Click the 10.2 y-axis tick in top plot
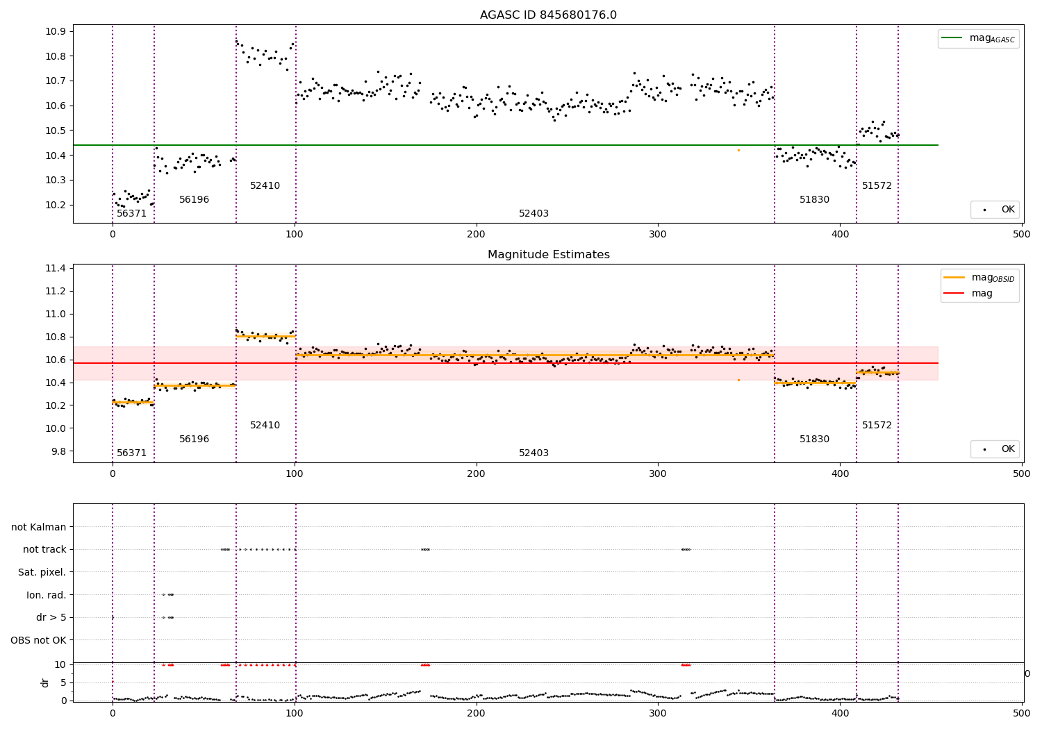Screen dimensions: 1042x729 (x=55, y=205)
